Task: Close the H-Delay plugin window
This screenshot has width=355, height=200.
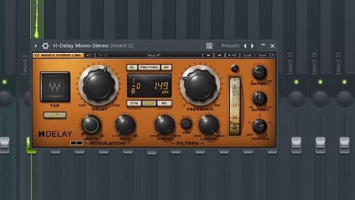Action: click(x=272, y=46)
